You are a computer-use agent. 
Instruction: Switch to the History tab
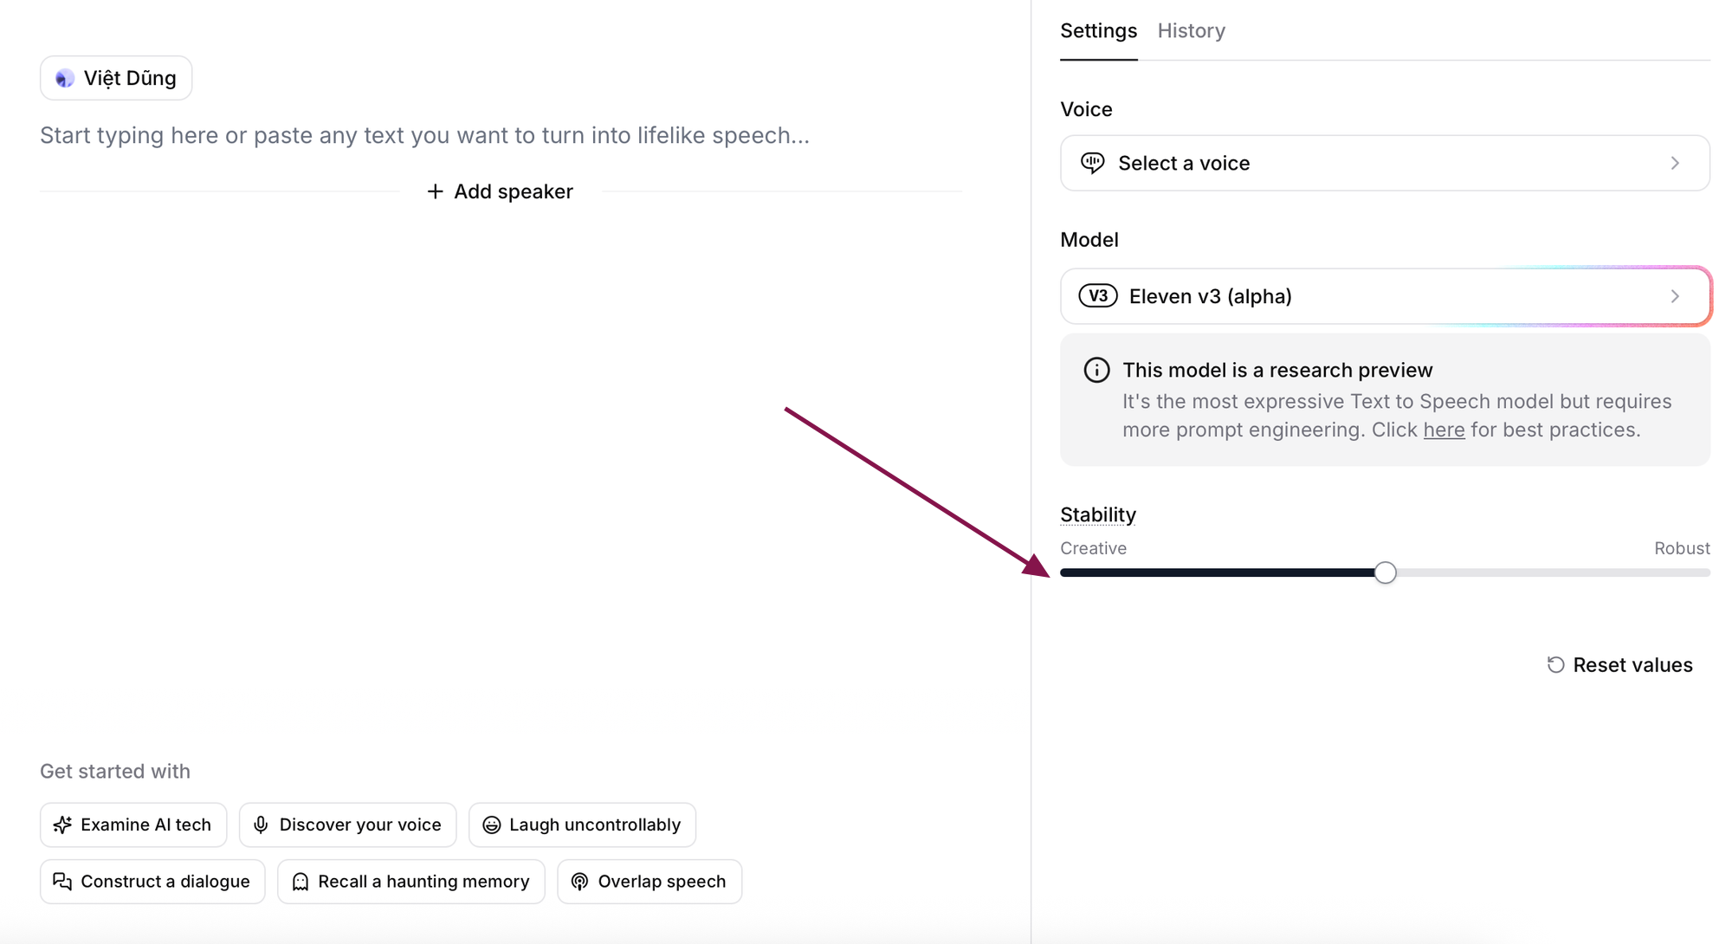click(1191, 31)
